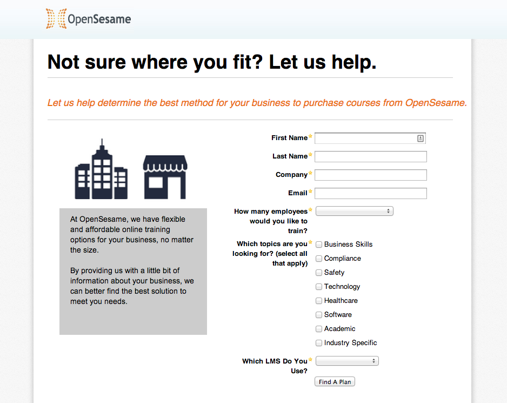Screen dimensions: 507x403
Task: Click into the Last Name field
Action: coord(370,157)
